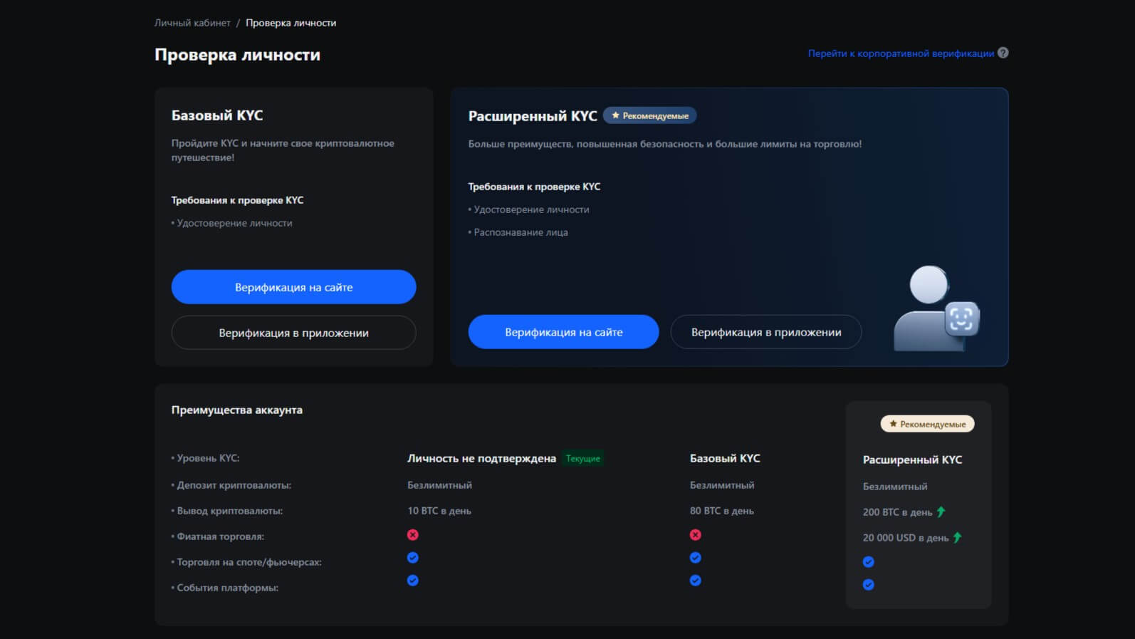This screenshot has height=639, width=1135.
Task: Click platform events checkmark in Базовый KYC column
Action: [x=696, y=581]
